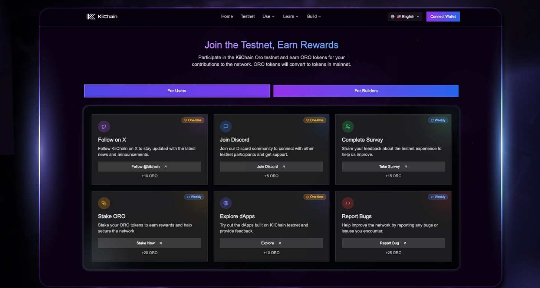Click the Report Bugs card title
Viewport: 540px width, 288px height.
pos(357,216)
